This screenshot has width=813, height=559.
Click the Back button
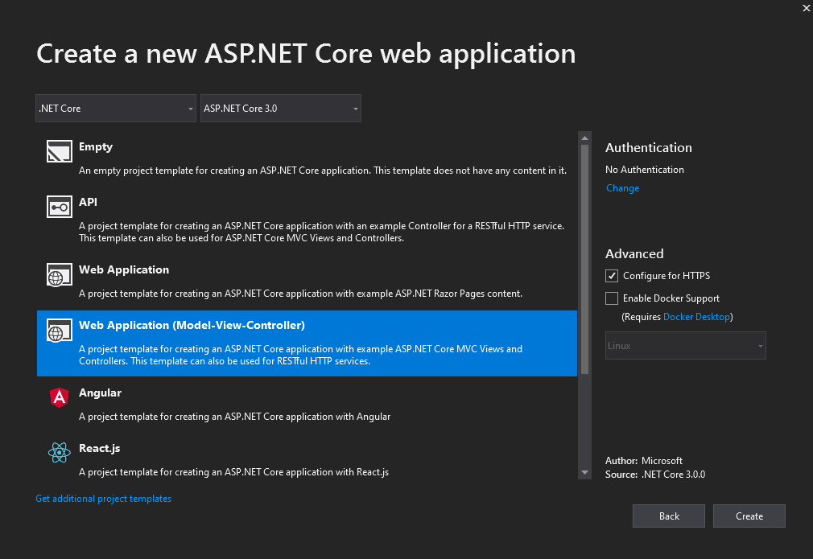coord(668,516)
